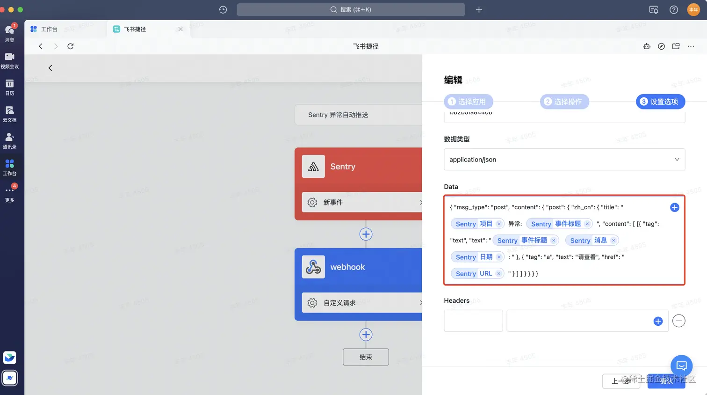Go back using browser back arrow

(x=41, y=46)
